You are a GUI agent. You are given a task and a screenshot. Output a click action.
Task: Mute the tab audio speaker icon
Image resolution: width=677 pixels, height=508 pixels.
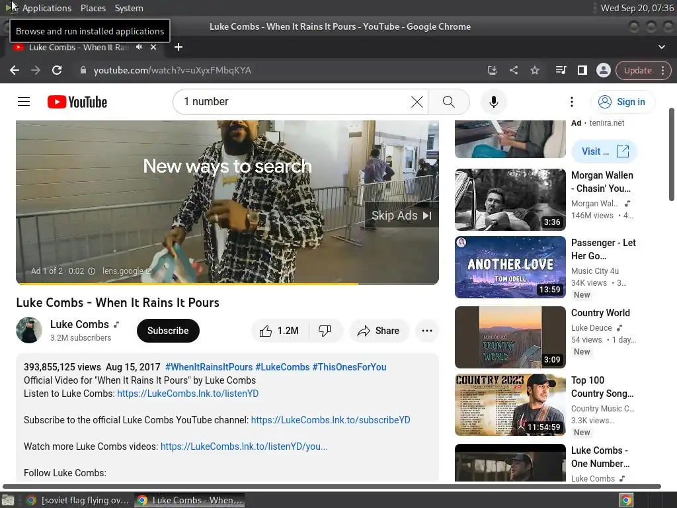(139, 47)
